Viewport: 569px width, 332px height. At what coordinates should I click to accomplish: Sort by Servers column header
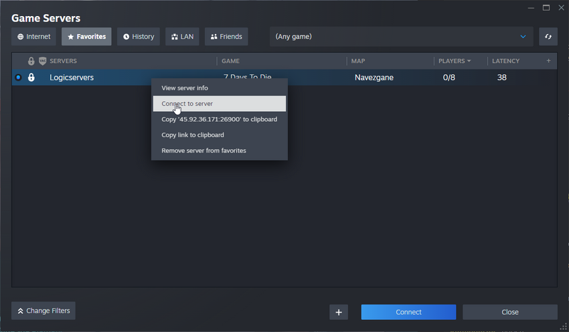click(x=63, y=61)
